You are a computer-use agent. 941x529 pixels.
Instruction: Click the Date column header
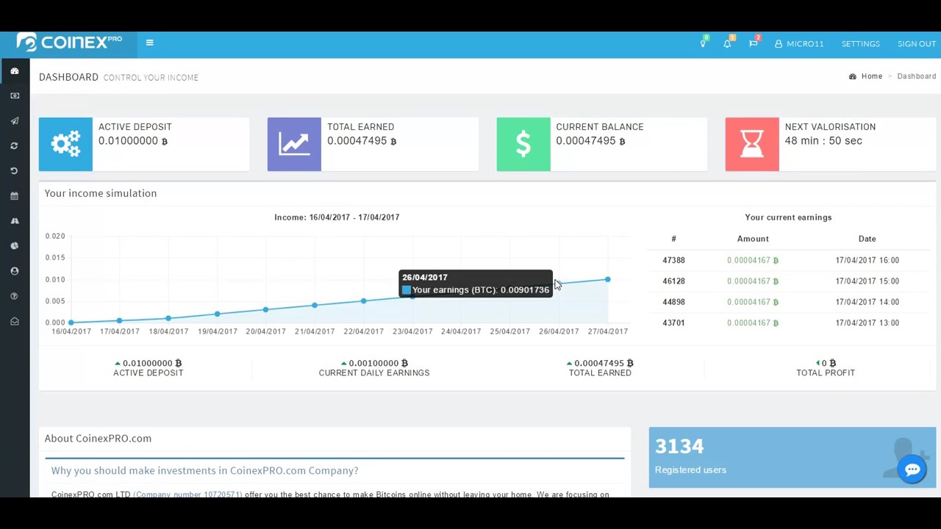coord(867,239)
